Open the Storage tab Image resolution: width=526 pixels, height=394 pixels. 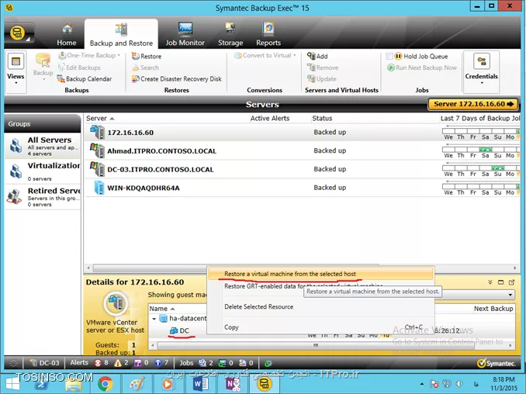coord(230,35)
